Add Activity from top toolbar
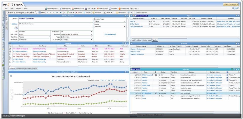 pyautogui.click(x=91, y=9)
